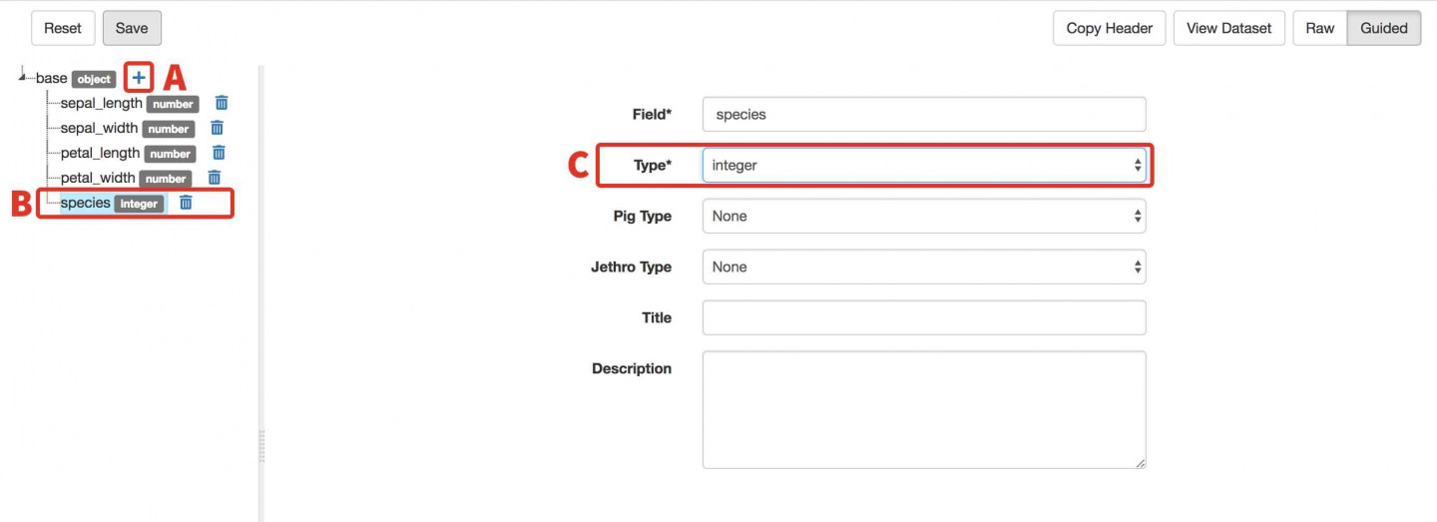Click the Reset button
This screenshot has width=1437, height=522.
click(x=63, y=28)
